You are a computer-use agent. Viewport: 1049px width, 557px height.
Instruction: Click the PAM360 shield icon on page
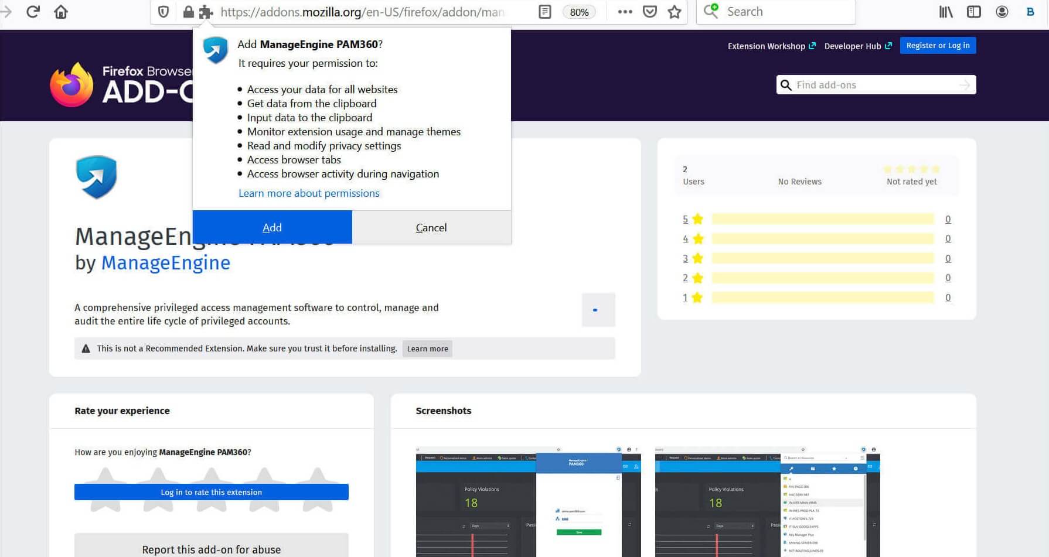point(96,177)
